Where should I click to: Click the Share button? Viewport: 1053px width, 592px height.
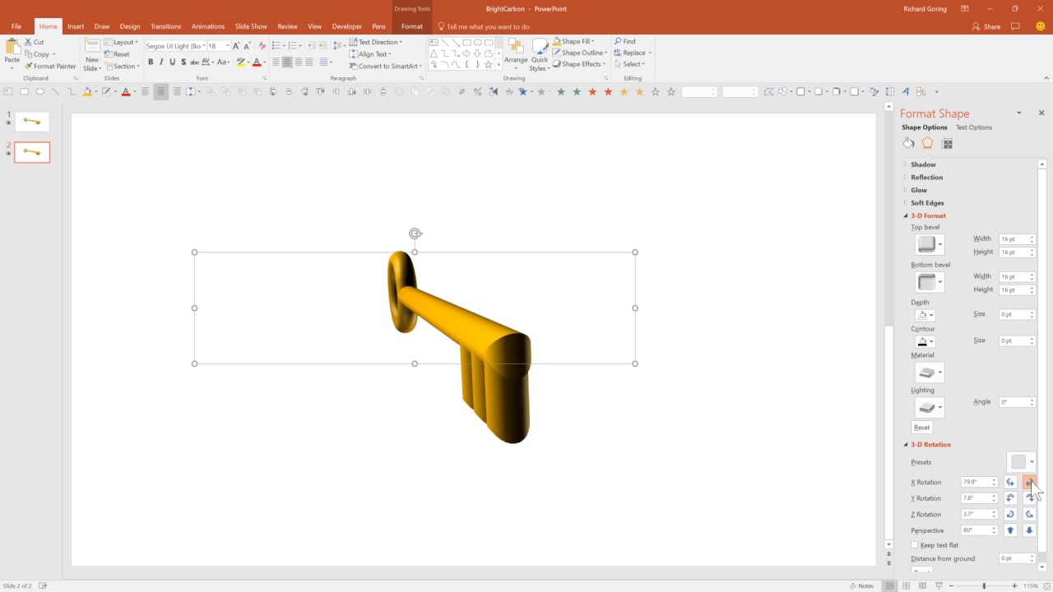[986, 26]
